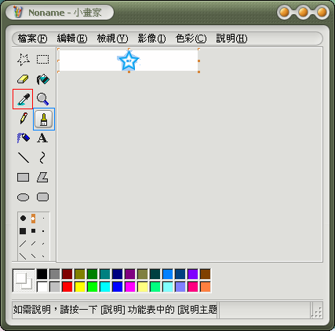335x331 pixels.
Task: Grab the canvas bottom-right resize handle
Action: 198,72
